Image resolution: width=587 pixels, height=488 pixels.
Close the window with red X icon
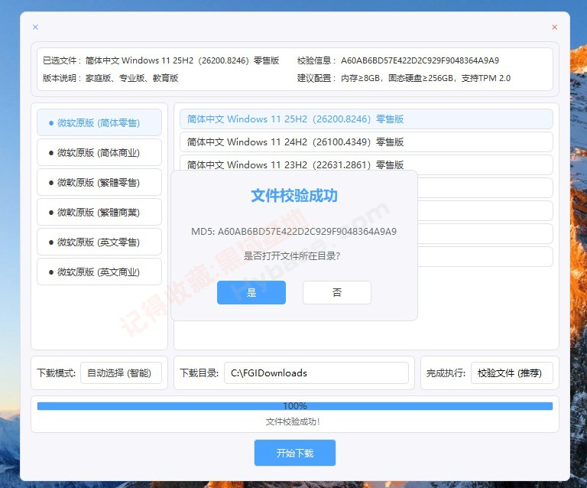(x=554, y=27)
